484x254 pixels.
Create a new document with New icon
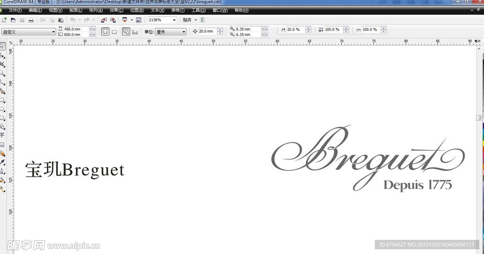coord(4,20)
